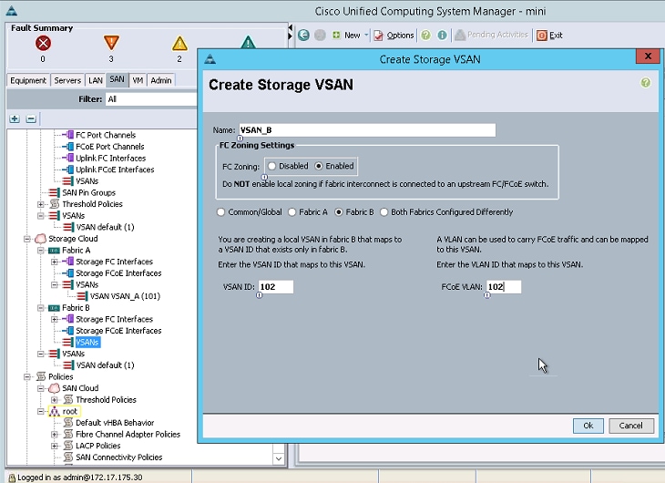Collapse the Storage Cloud node

(27, 239)
